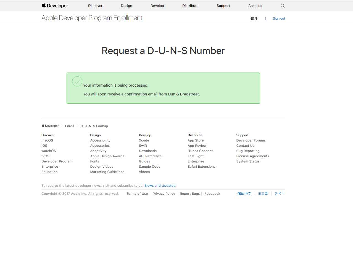Open the Bug Reporting link
The height and width of the screenshot is (267, 353).
click(248, 151)
